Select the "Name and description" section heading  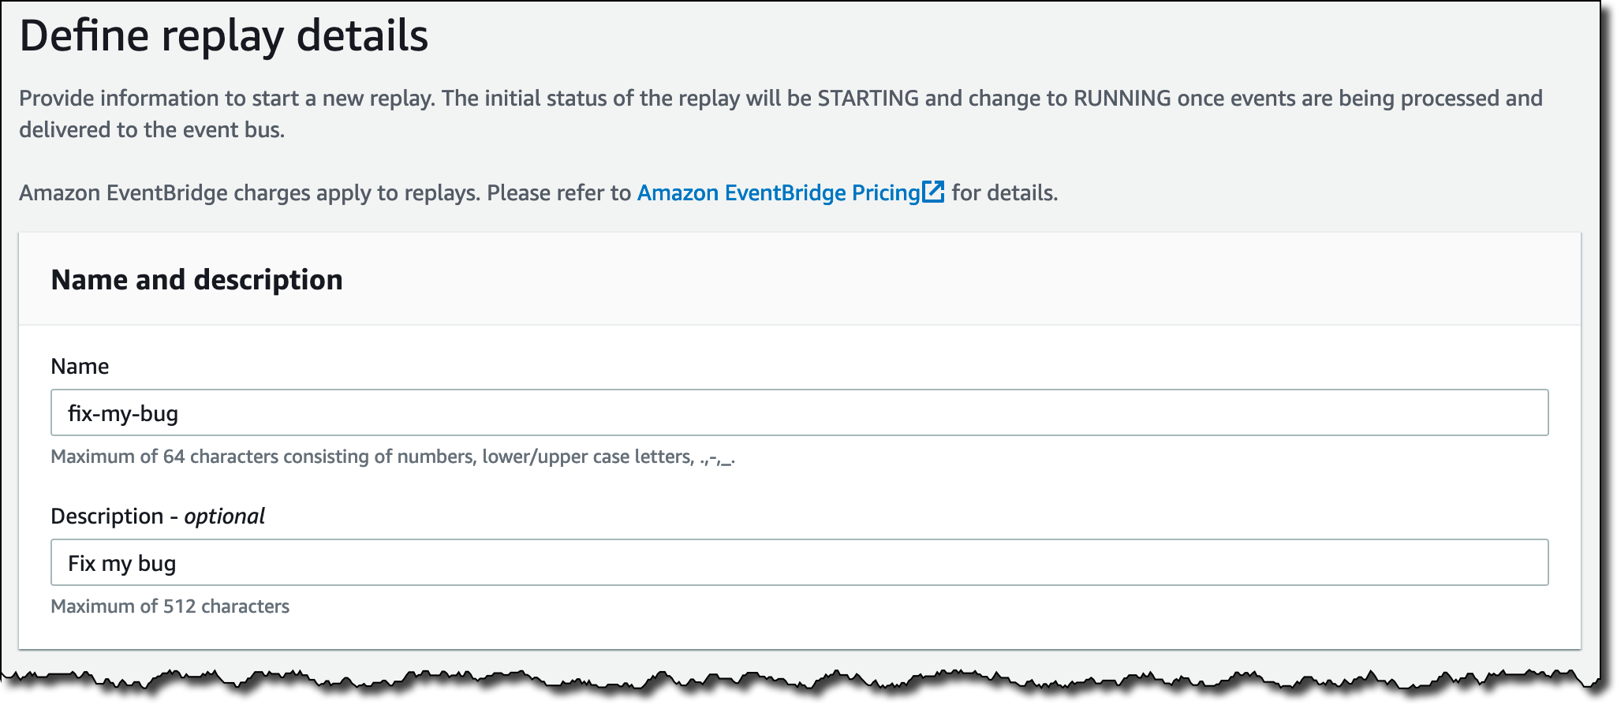(196, 280)
